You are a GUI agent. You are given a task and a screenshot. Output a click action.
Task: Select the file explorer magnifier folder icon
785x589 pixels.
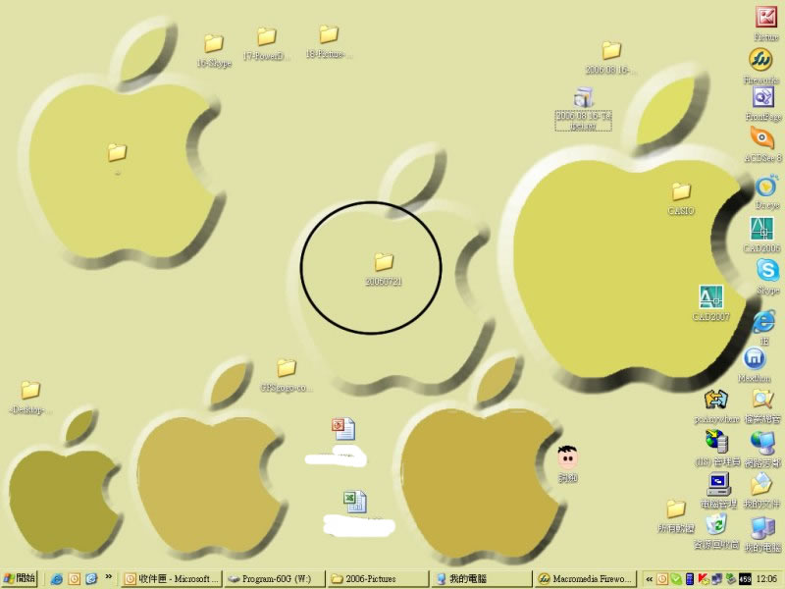tap(762, 400)
